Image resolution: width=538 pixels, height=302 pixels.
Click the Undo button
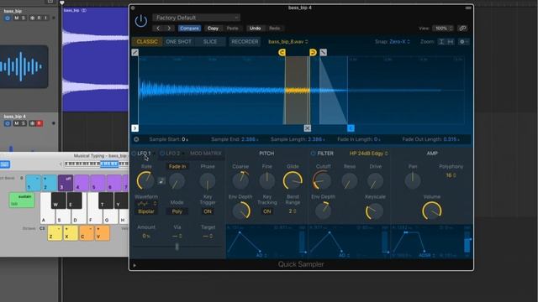point(255,29)
